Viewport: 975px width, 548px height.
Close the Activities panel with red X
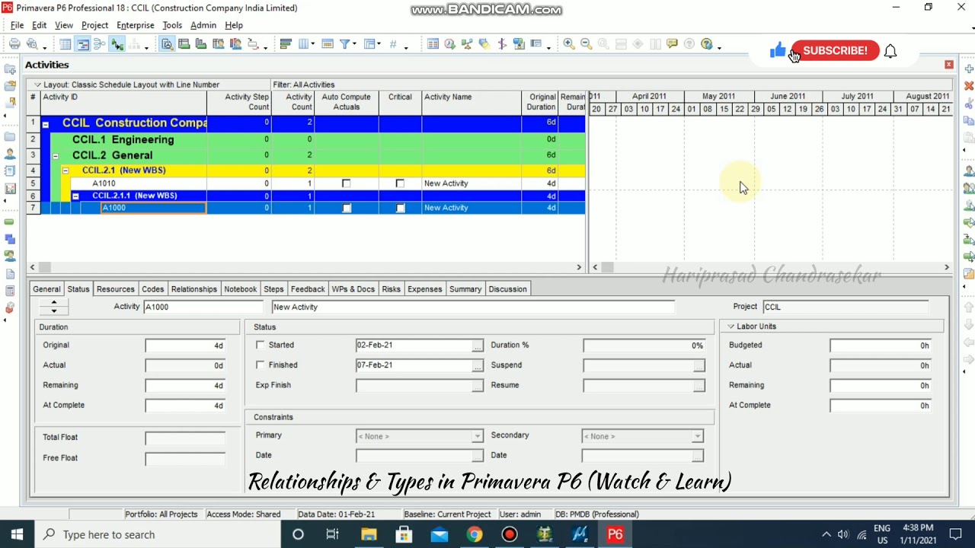[x=948, y=65]
